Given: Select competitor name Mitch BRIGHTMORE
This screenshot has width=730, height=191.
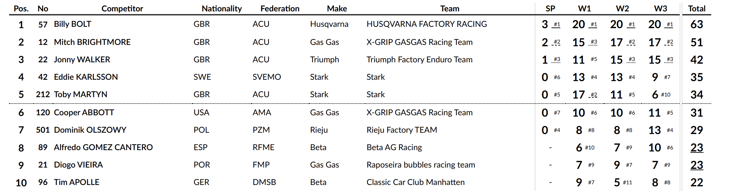Looking at the screenshot, I should 92,42.
